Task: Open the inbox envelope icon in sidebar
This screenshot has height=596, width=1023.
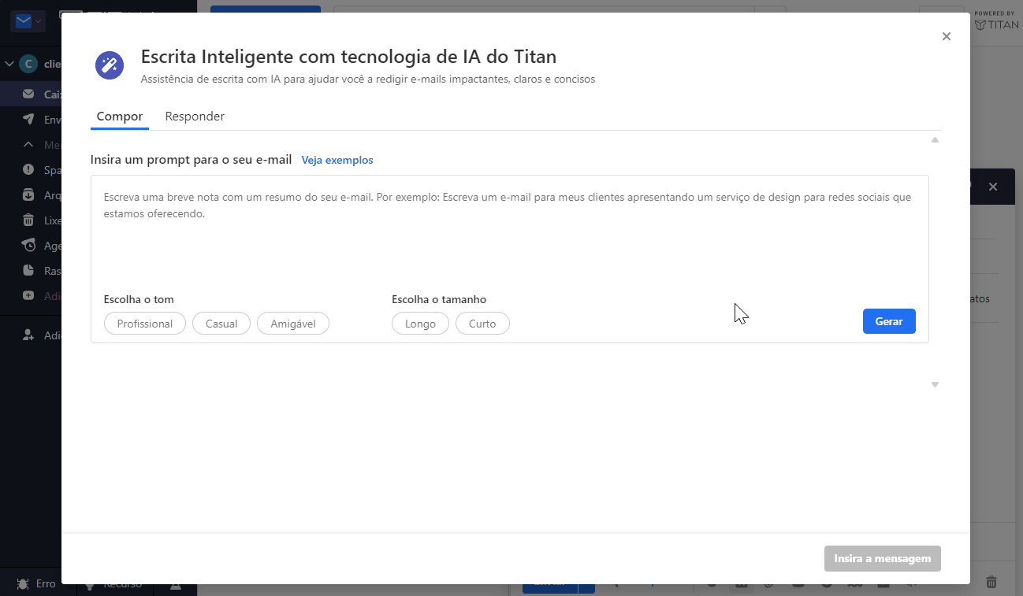Action: [x=28, y=94]
